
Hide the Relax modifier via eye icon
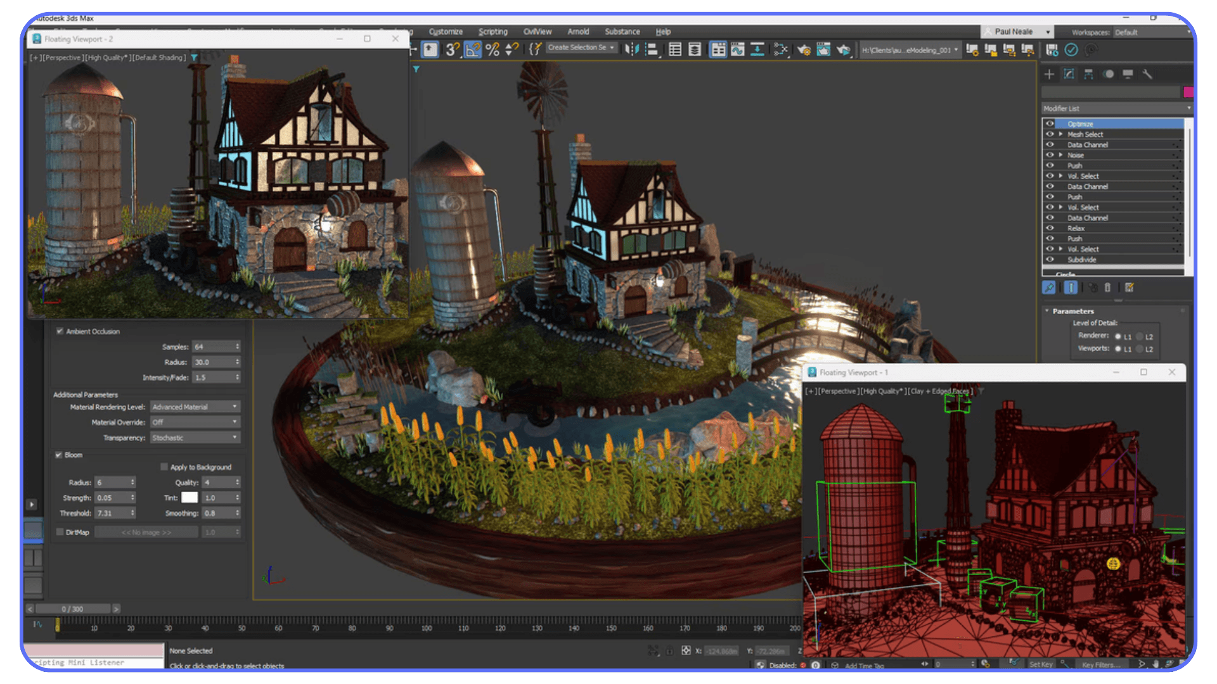1050,228
